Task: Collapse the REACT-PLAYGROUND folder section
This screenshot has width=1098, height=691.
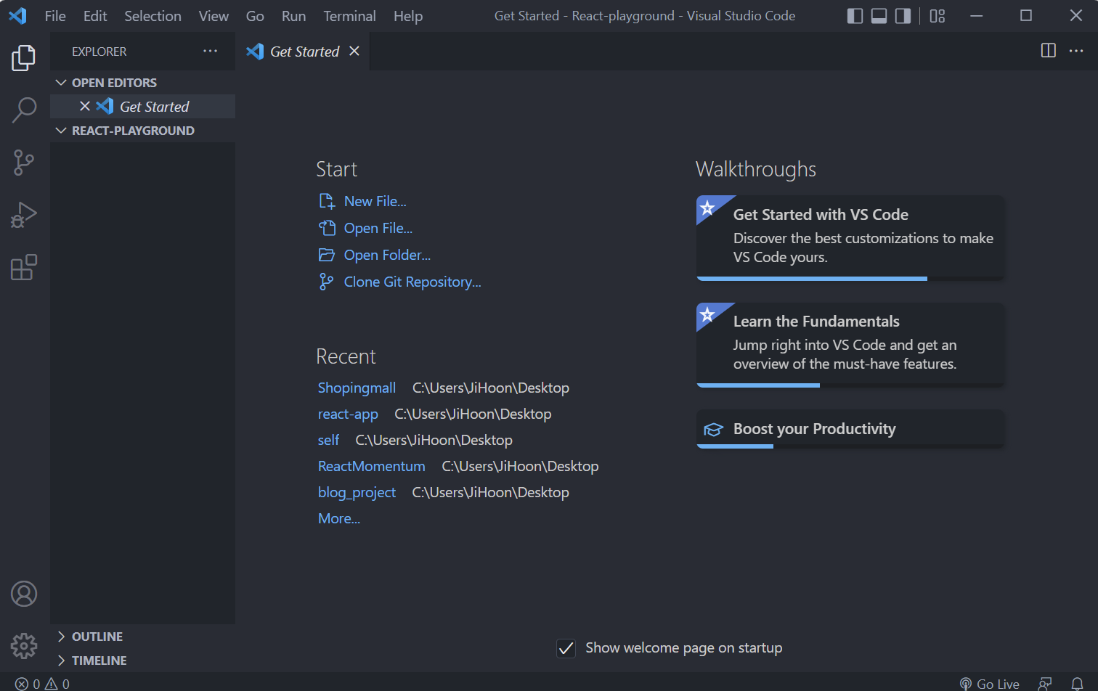Action: click(142, 131)
